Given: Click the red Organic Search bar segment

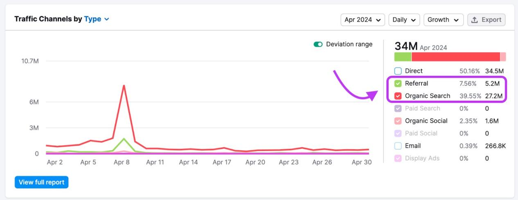Looking at the screenshot, I should [456, 57].
